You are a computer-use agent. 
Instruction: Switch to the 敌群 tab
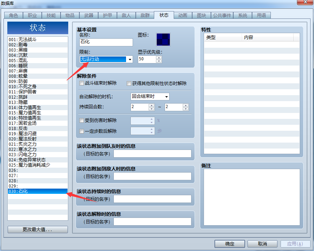(x=145, y=15)
